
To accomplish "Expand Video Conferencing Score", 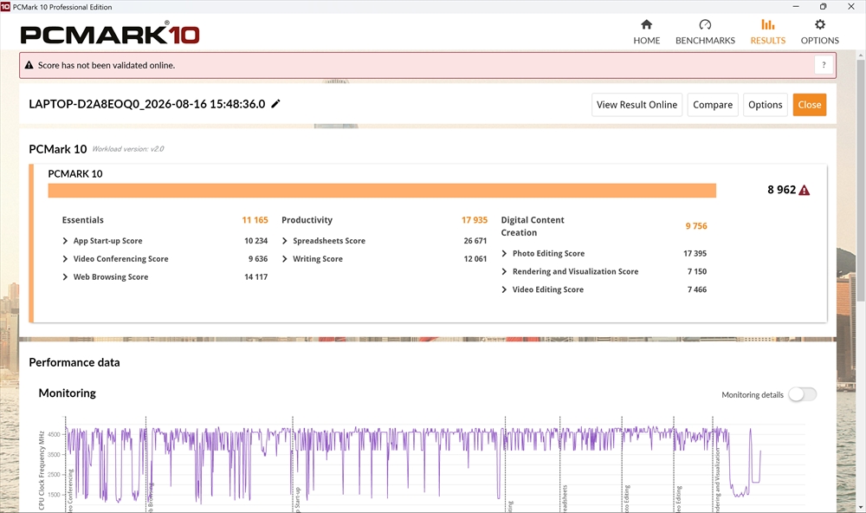I will (x=65, y=259).
